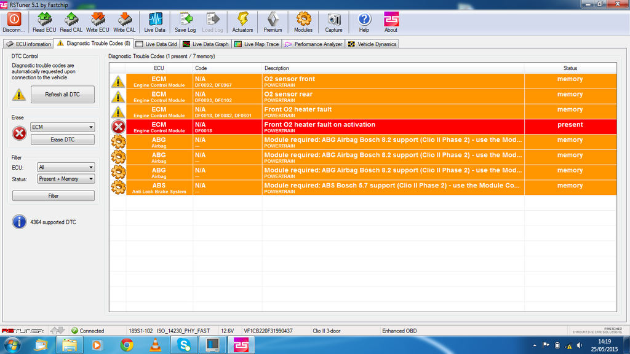630x354 pixels.
Task: Switch to the ECU information tab
Action: (28, 44)
